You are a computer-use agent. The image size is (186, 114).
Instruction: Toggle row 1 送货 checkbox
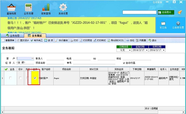click(x=35, y=78)
